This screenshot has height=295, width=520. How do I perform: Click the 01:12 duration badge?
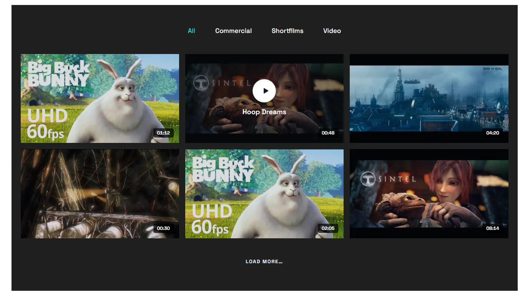click(163, 133)
